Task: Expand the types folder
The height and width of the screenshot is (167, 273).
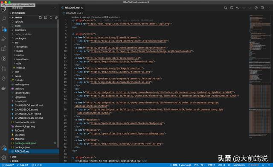Action: coord(34,76)
